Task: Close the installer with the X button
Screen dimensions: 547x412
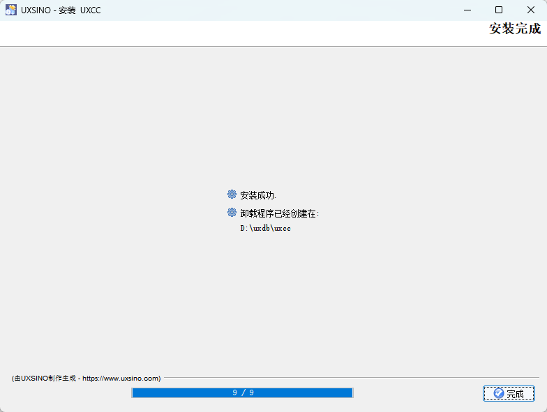Action: pos(530,10)
